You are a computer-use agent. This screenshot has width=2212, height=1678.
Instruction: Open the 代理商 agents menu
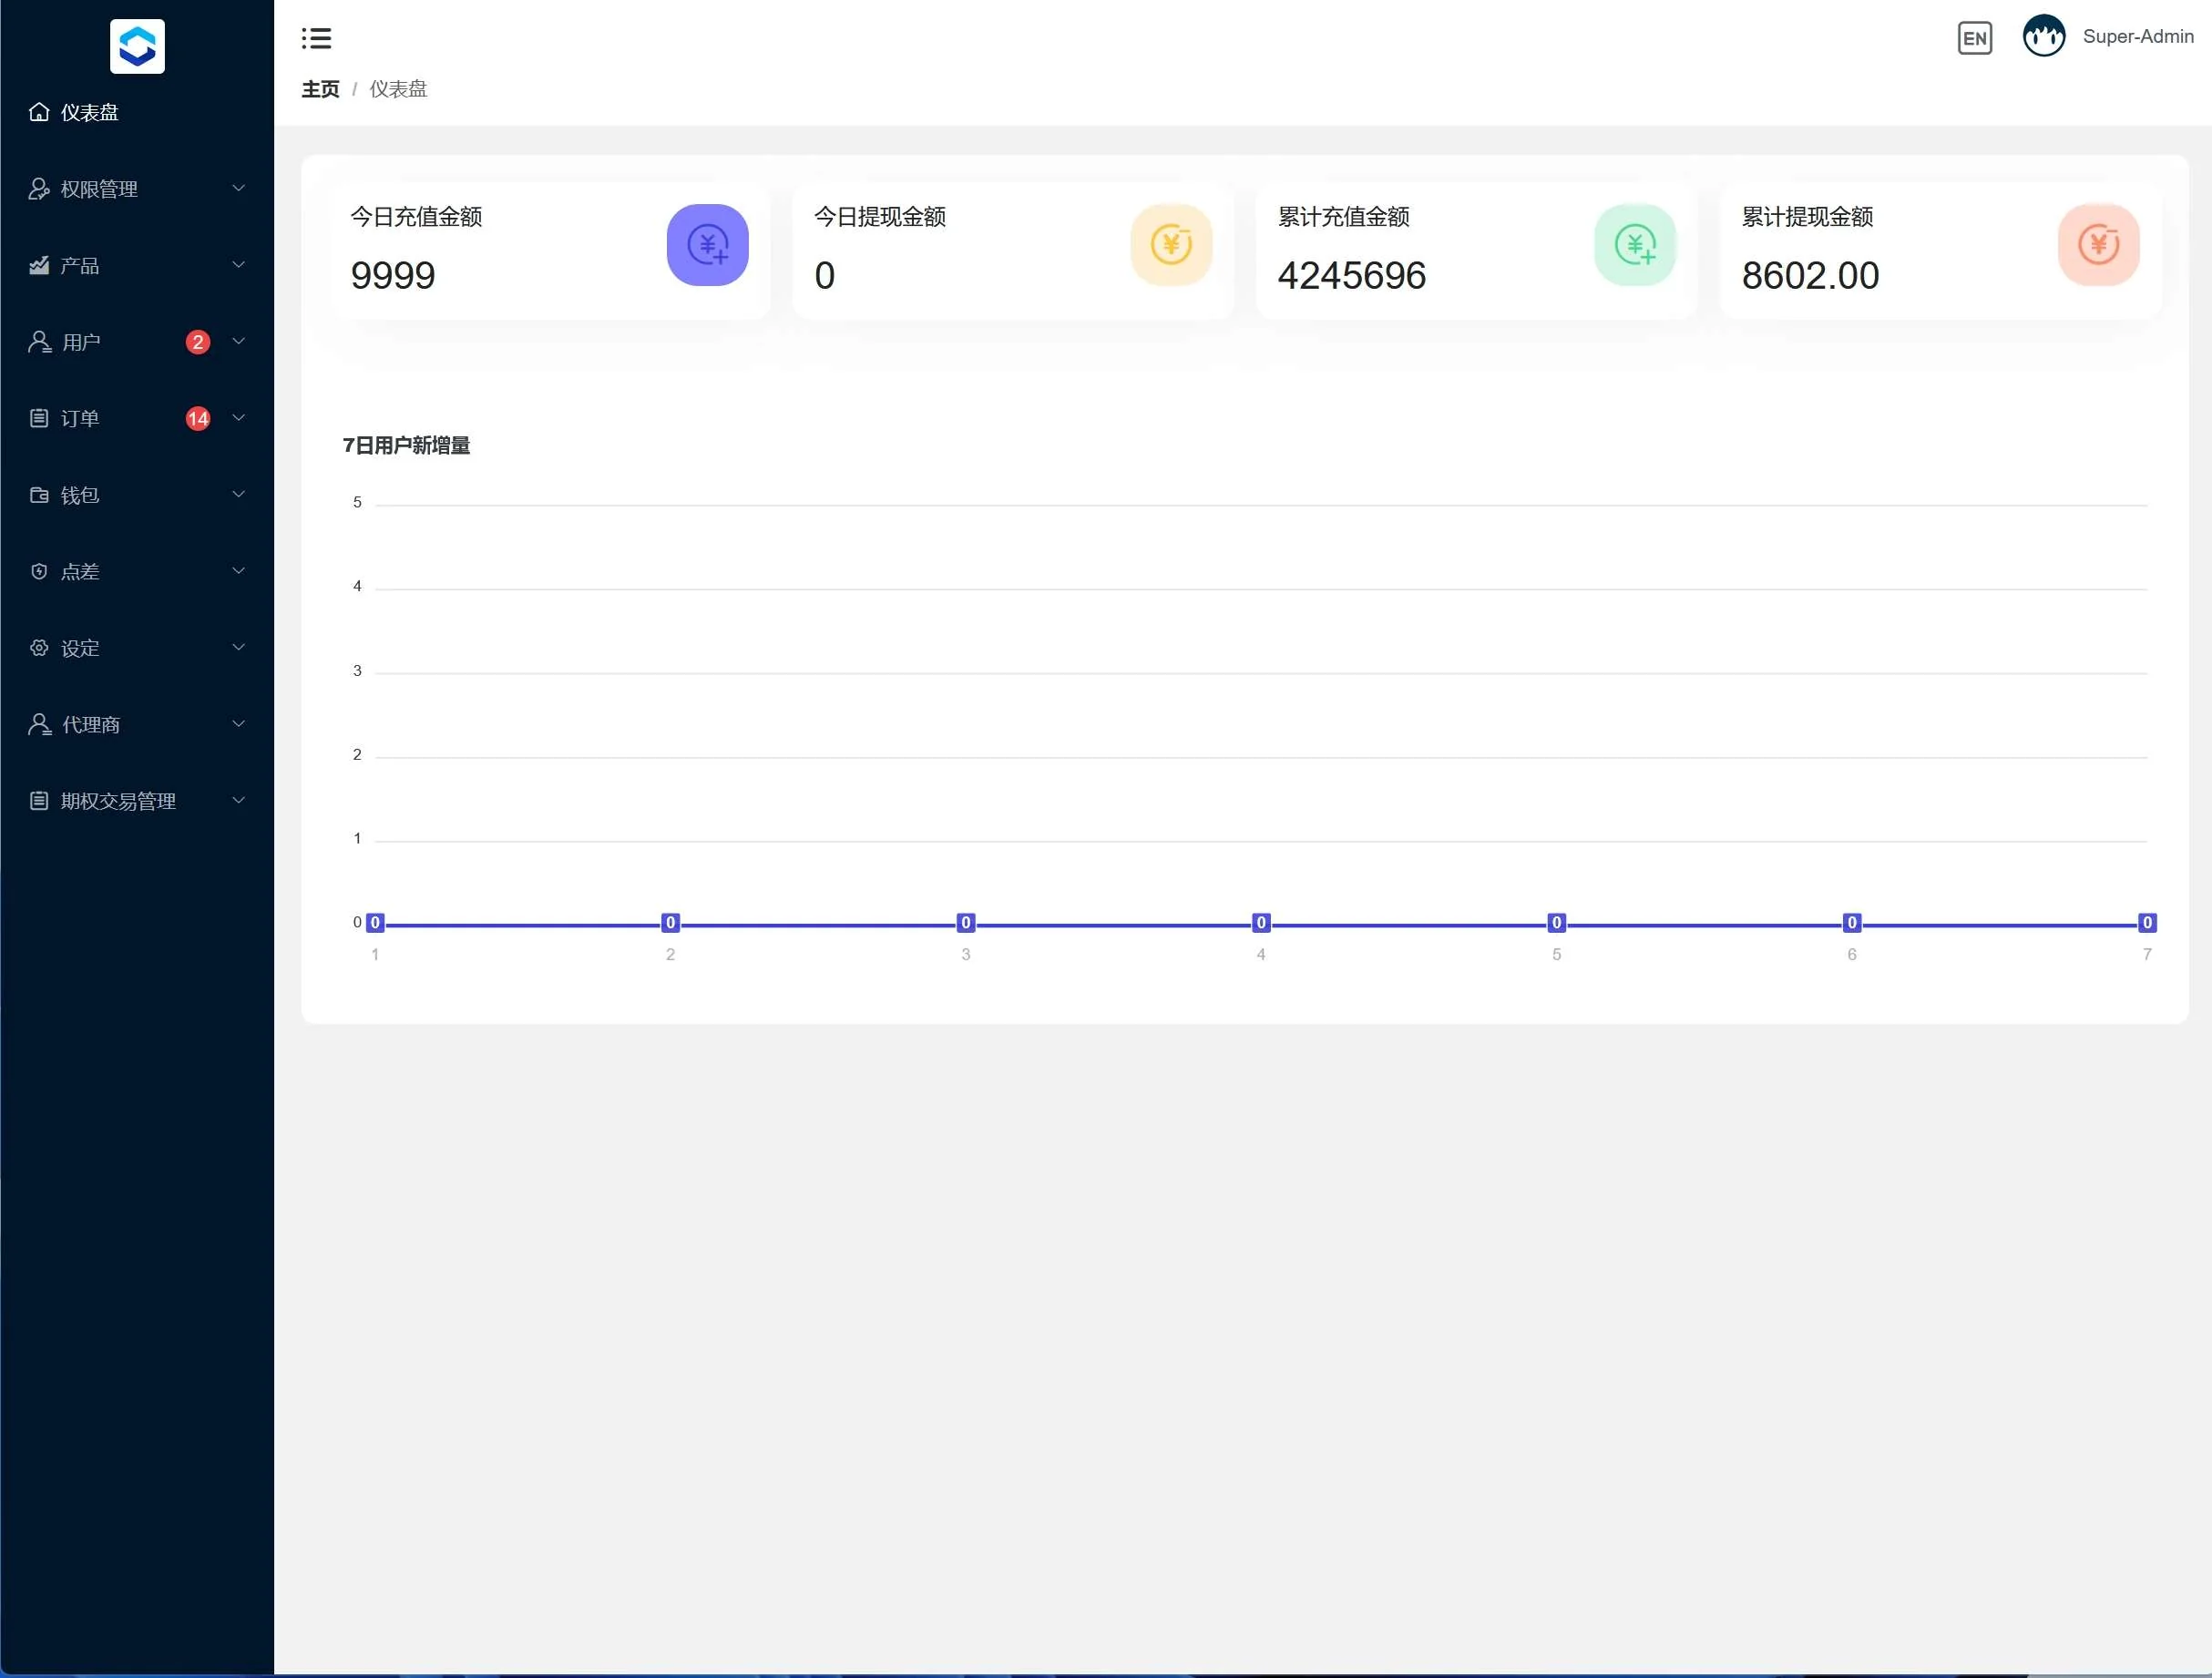90,724
